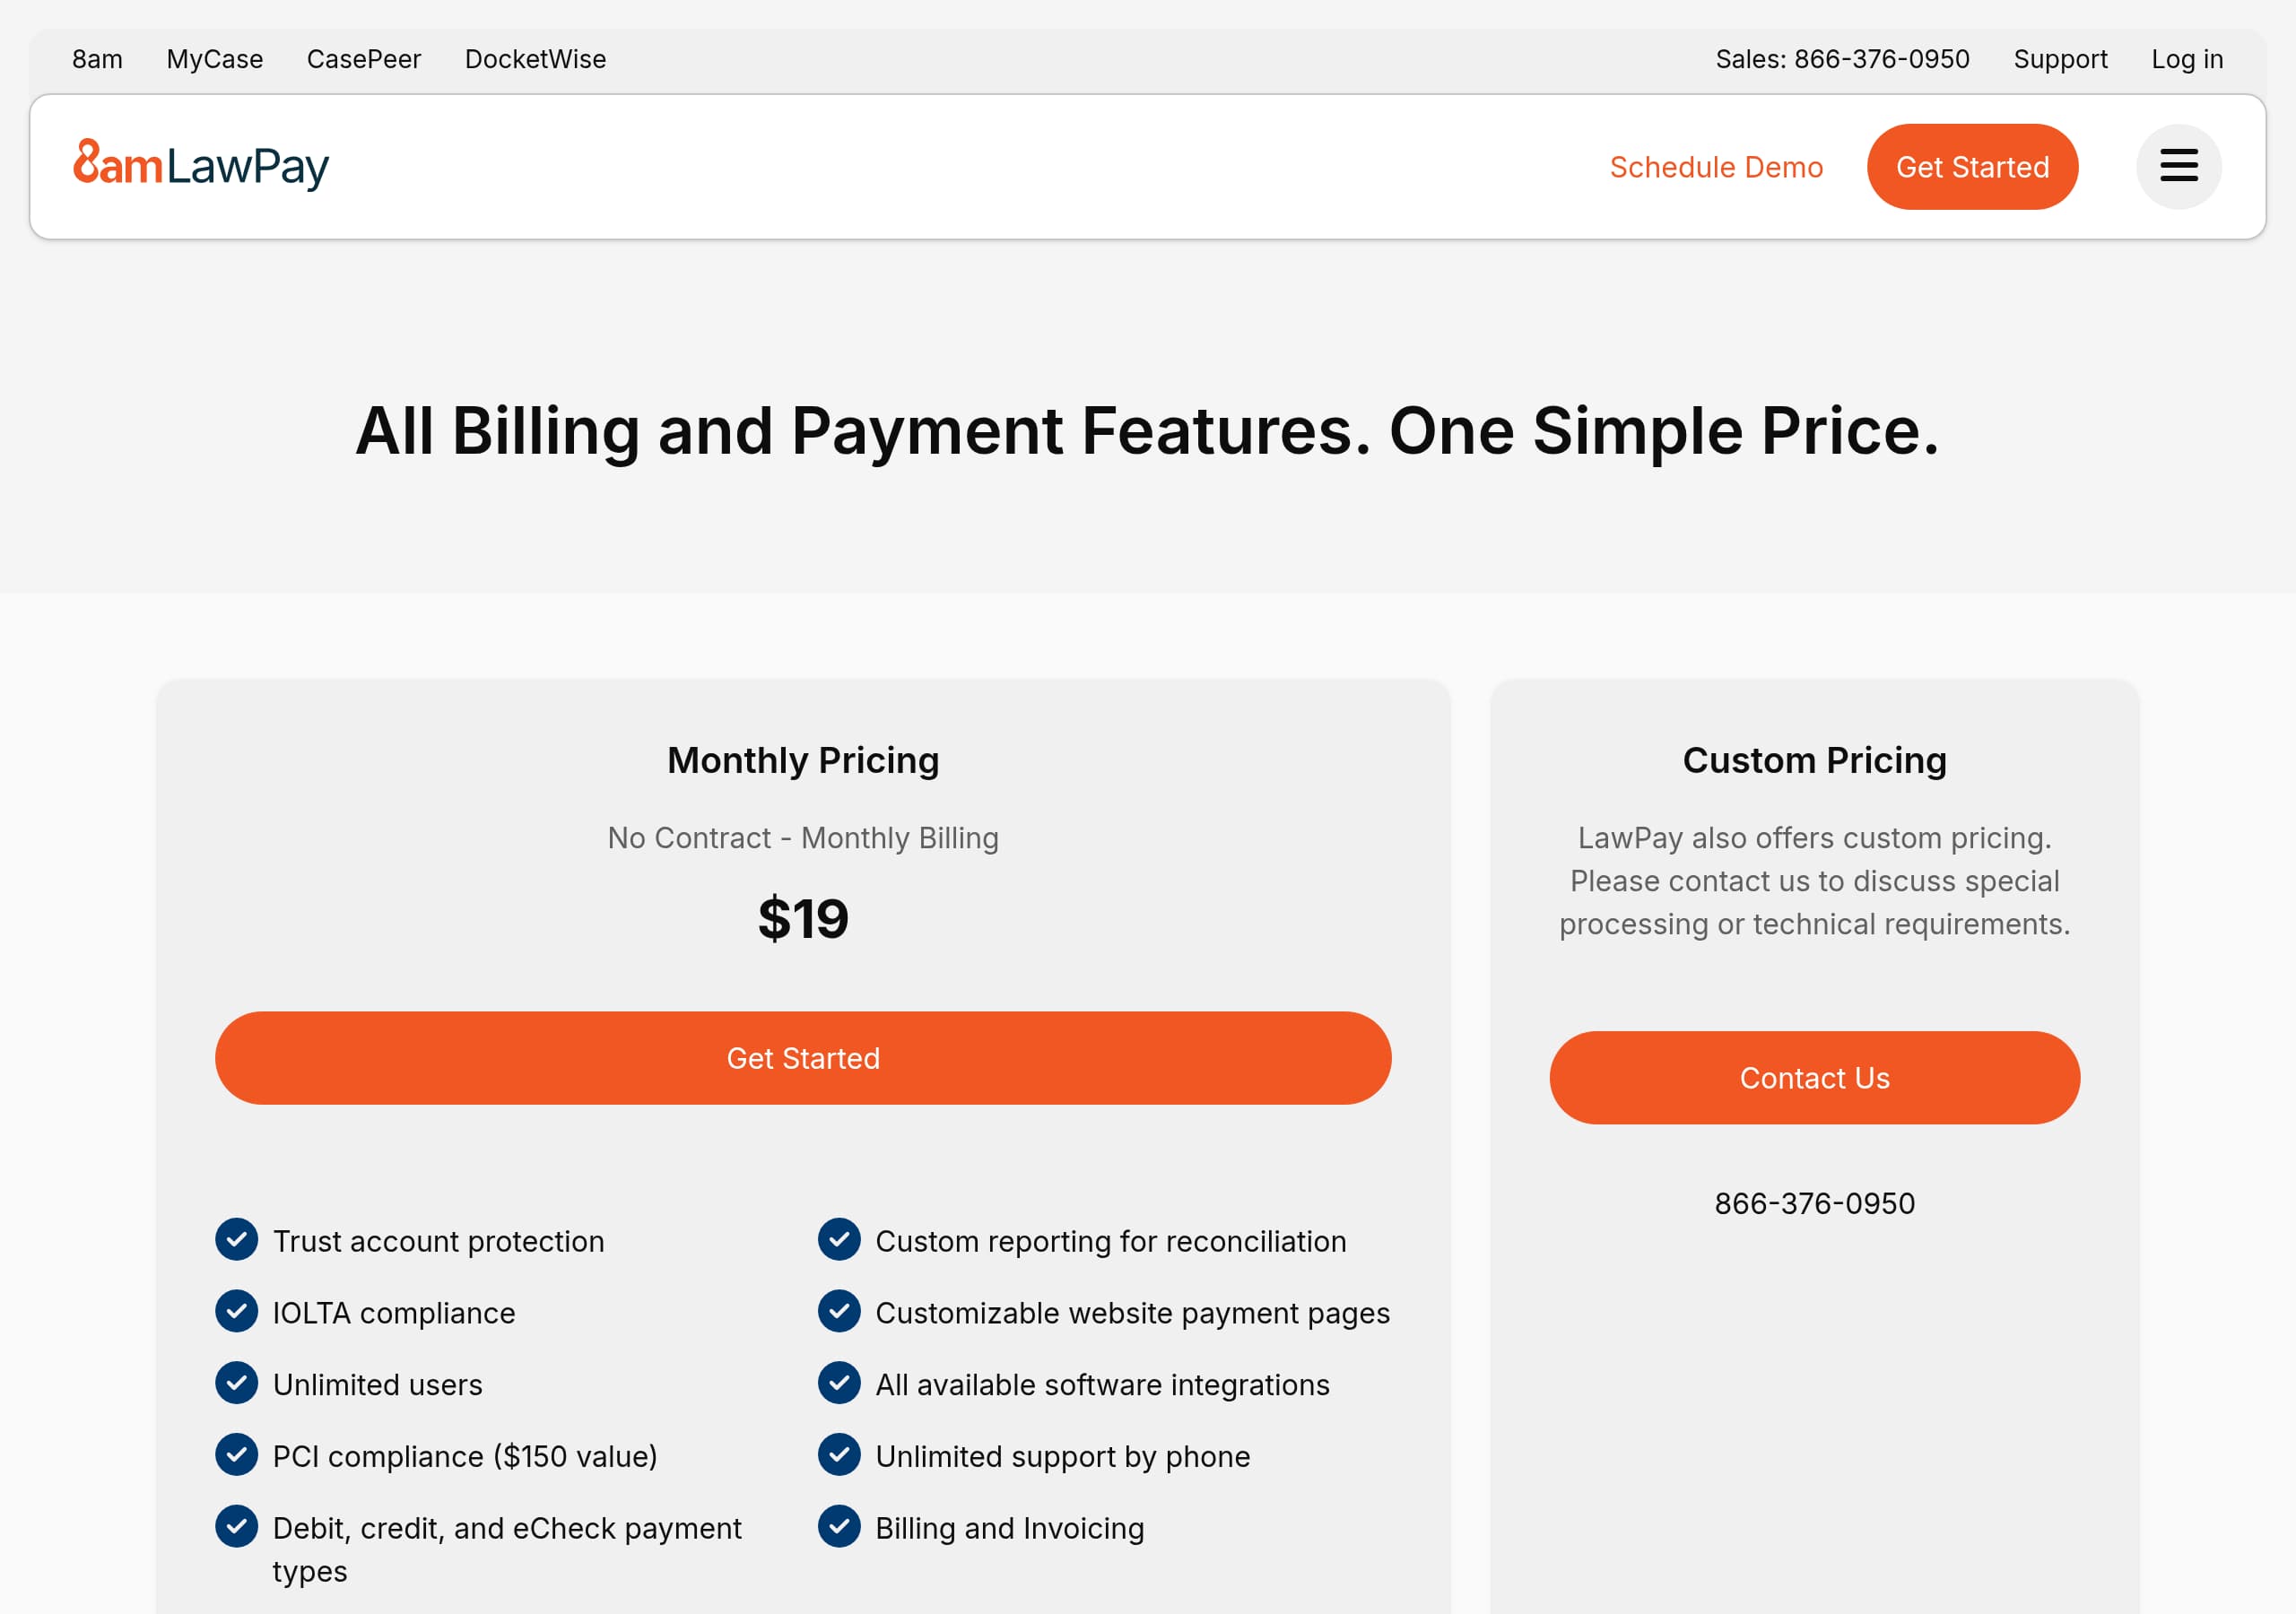Switch to the MyCase site
Image resolution: width=2296 pixels, height=1614 pixels.
click(215, 59)
